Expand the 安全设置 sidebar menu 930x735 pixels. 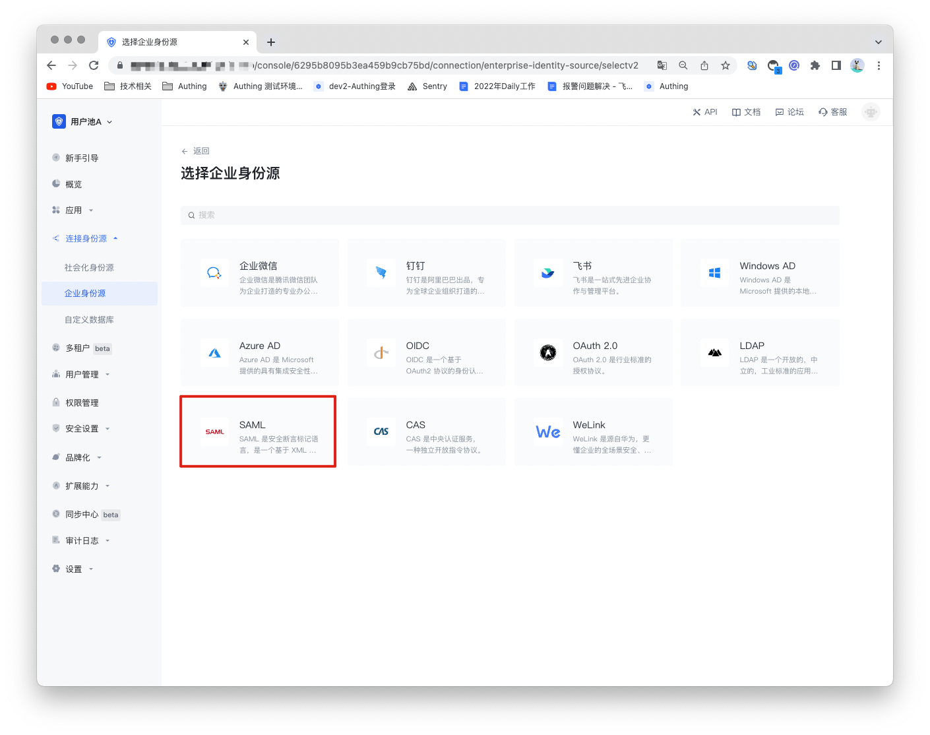80,428
